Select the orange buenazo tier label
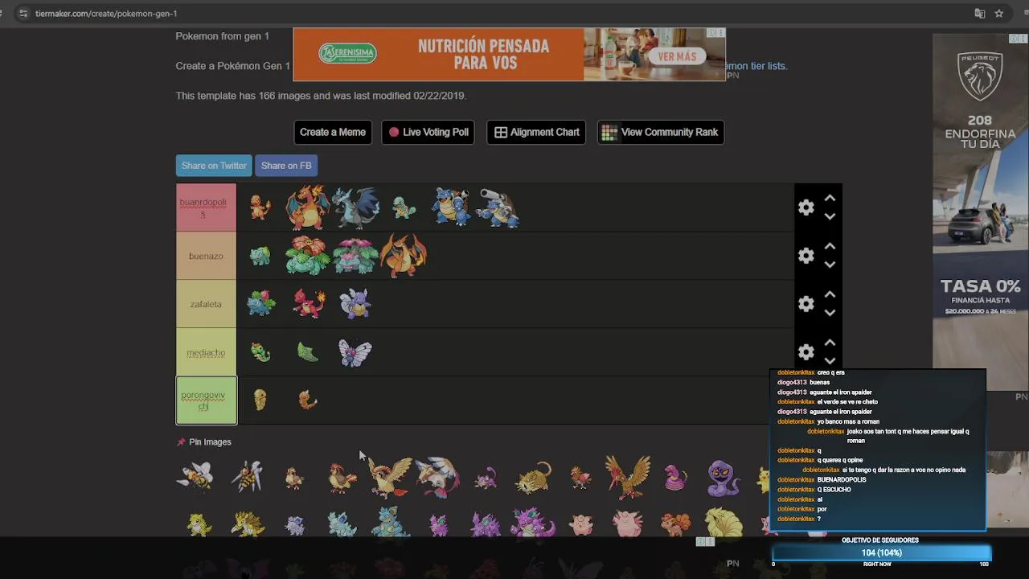The height and width of the screenshot is (579, 1029). point(206,256)
